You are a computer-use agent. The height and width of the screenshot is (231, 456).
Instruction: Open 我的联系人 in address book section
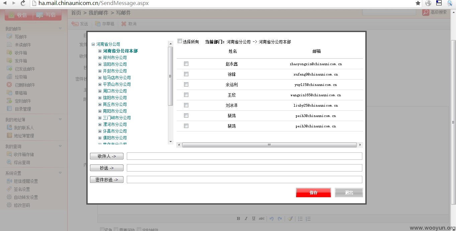point(24,128)
